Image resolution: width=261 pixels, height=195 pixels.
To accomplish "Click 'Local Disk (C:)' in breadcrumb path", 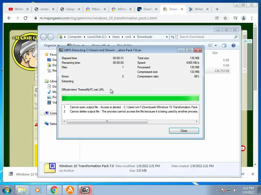I will click(97, 37).
